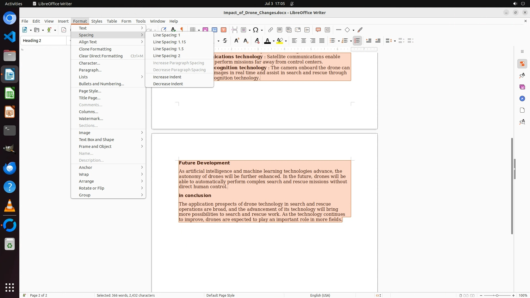This screenshot has width=530, height=298.
Task: Toggle justified alignment
Action: tap(322, 41)
